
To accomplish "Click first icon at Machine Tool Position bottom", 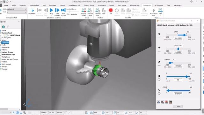I will click(158, 102).
